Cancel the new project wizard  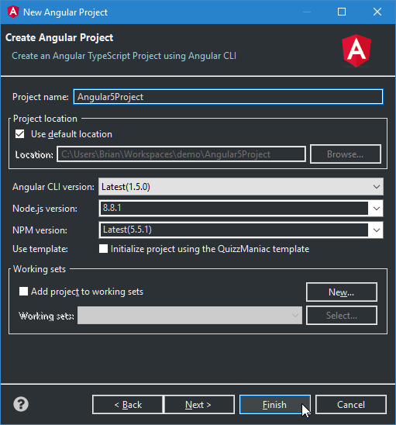coord(351,404)
